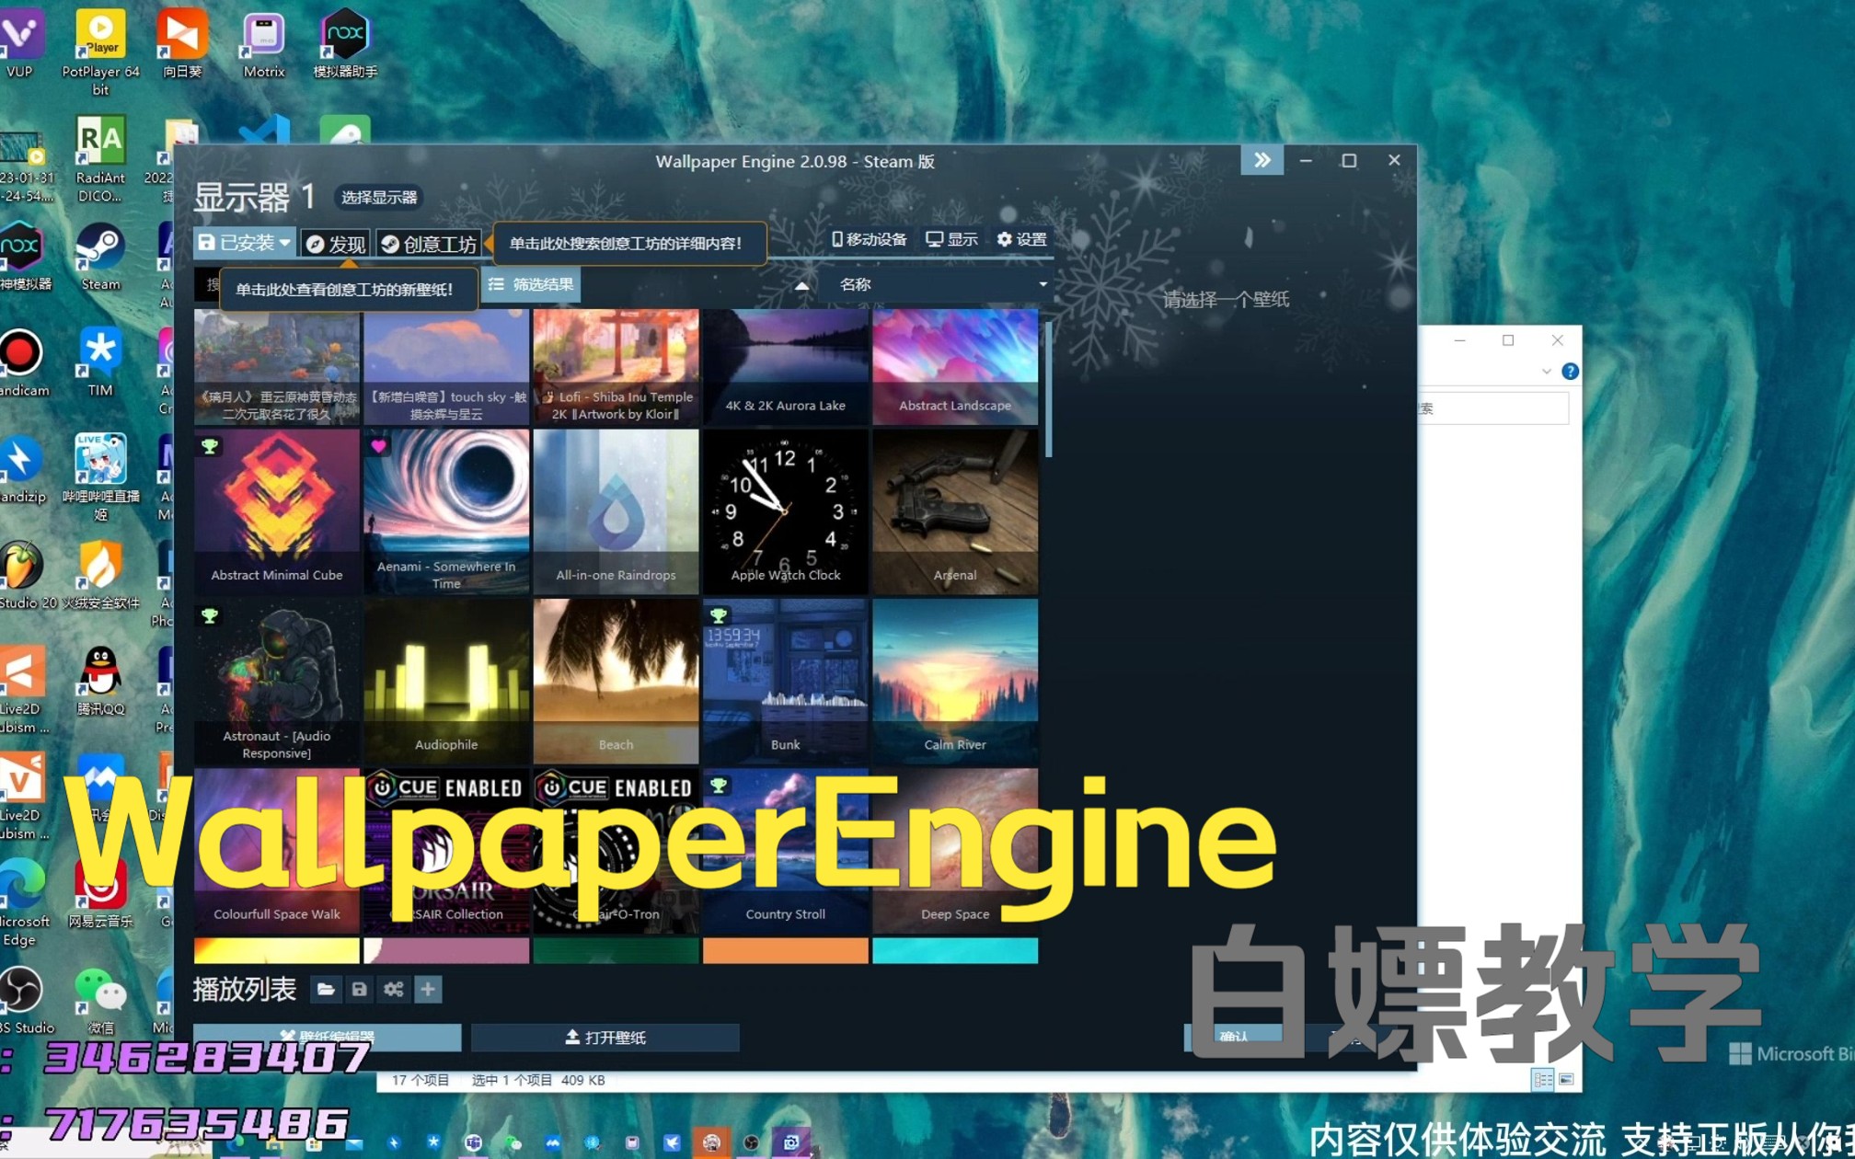Select Bunk wallpaper thumbnail
The height and width of the screenshot is (1159, 1855).
tap(785, 681)
